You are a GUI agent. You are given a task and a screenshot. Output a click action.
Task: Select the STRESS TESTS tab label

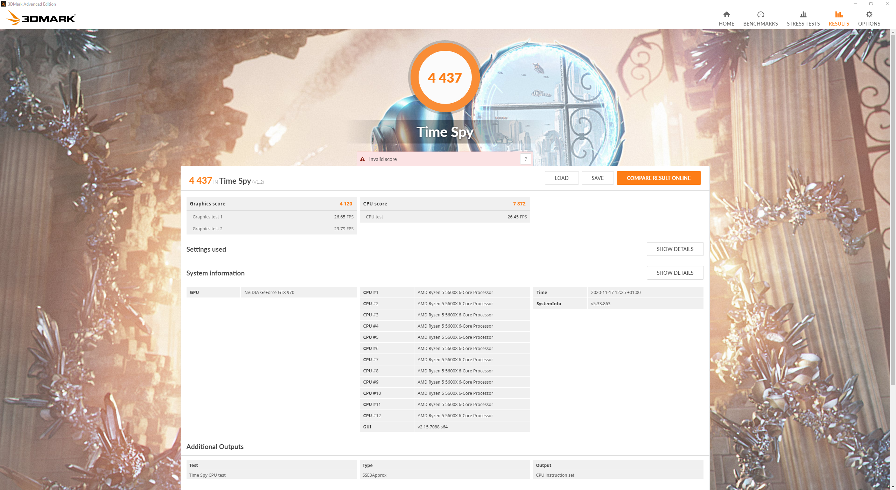tap(803, 24)
